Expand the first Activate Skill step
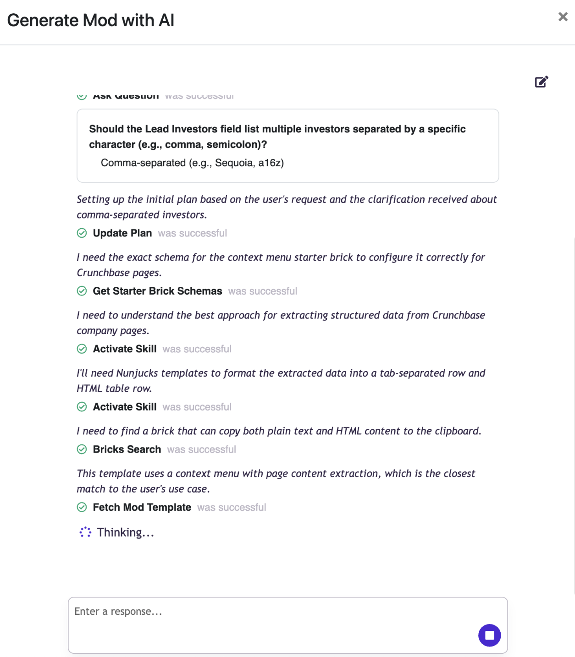This screenshot has width=575, height=657. (125, 349)
